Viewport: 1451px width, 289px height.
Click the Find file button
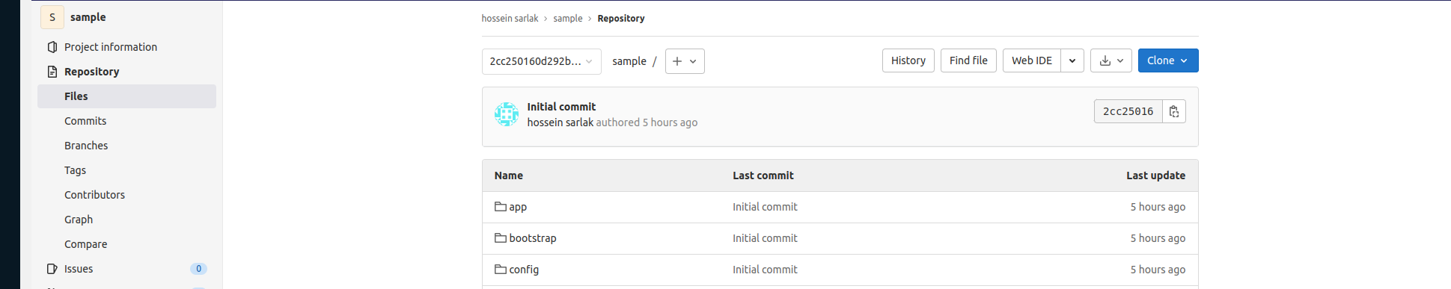tap(968, 60)
